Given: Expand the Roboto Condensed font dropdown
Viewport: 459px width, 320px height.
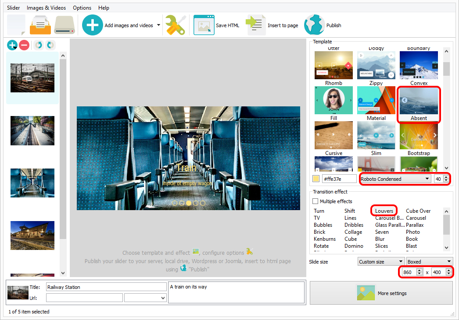Looking at the screenshot, I should tap(395, 179).
